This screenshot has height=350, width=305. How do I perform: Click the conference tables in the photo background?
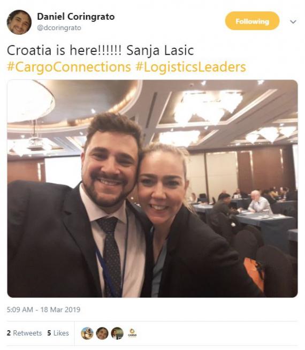click(257, 215)
